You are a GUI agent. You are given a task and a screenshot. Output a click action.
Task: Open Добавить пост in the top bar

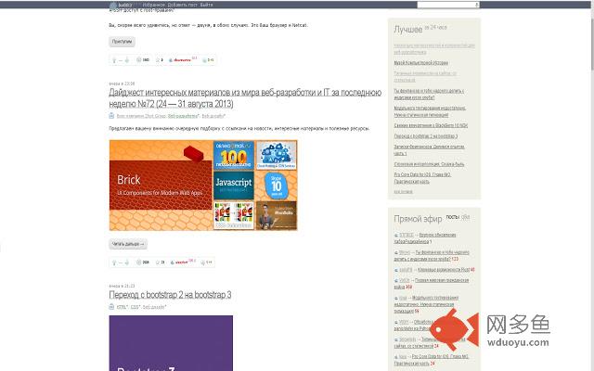click(183, 5)
